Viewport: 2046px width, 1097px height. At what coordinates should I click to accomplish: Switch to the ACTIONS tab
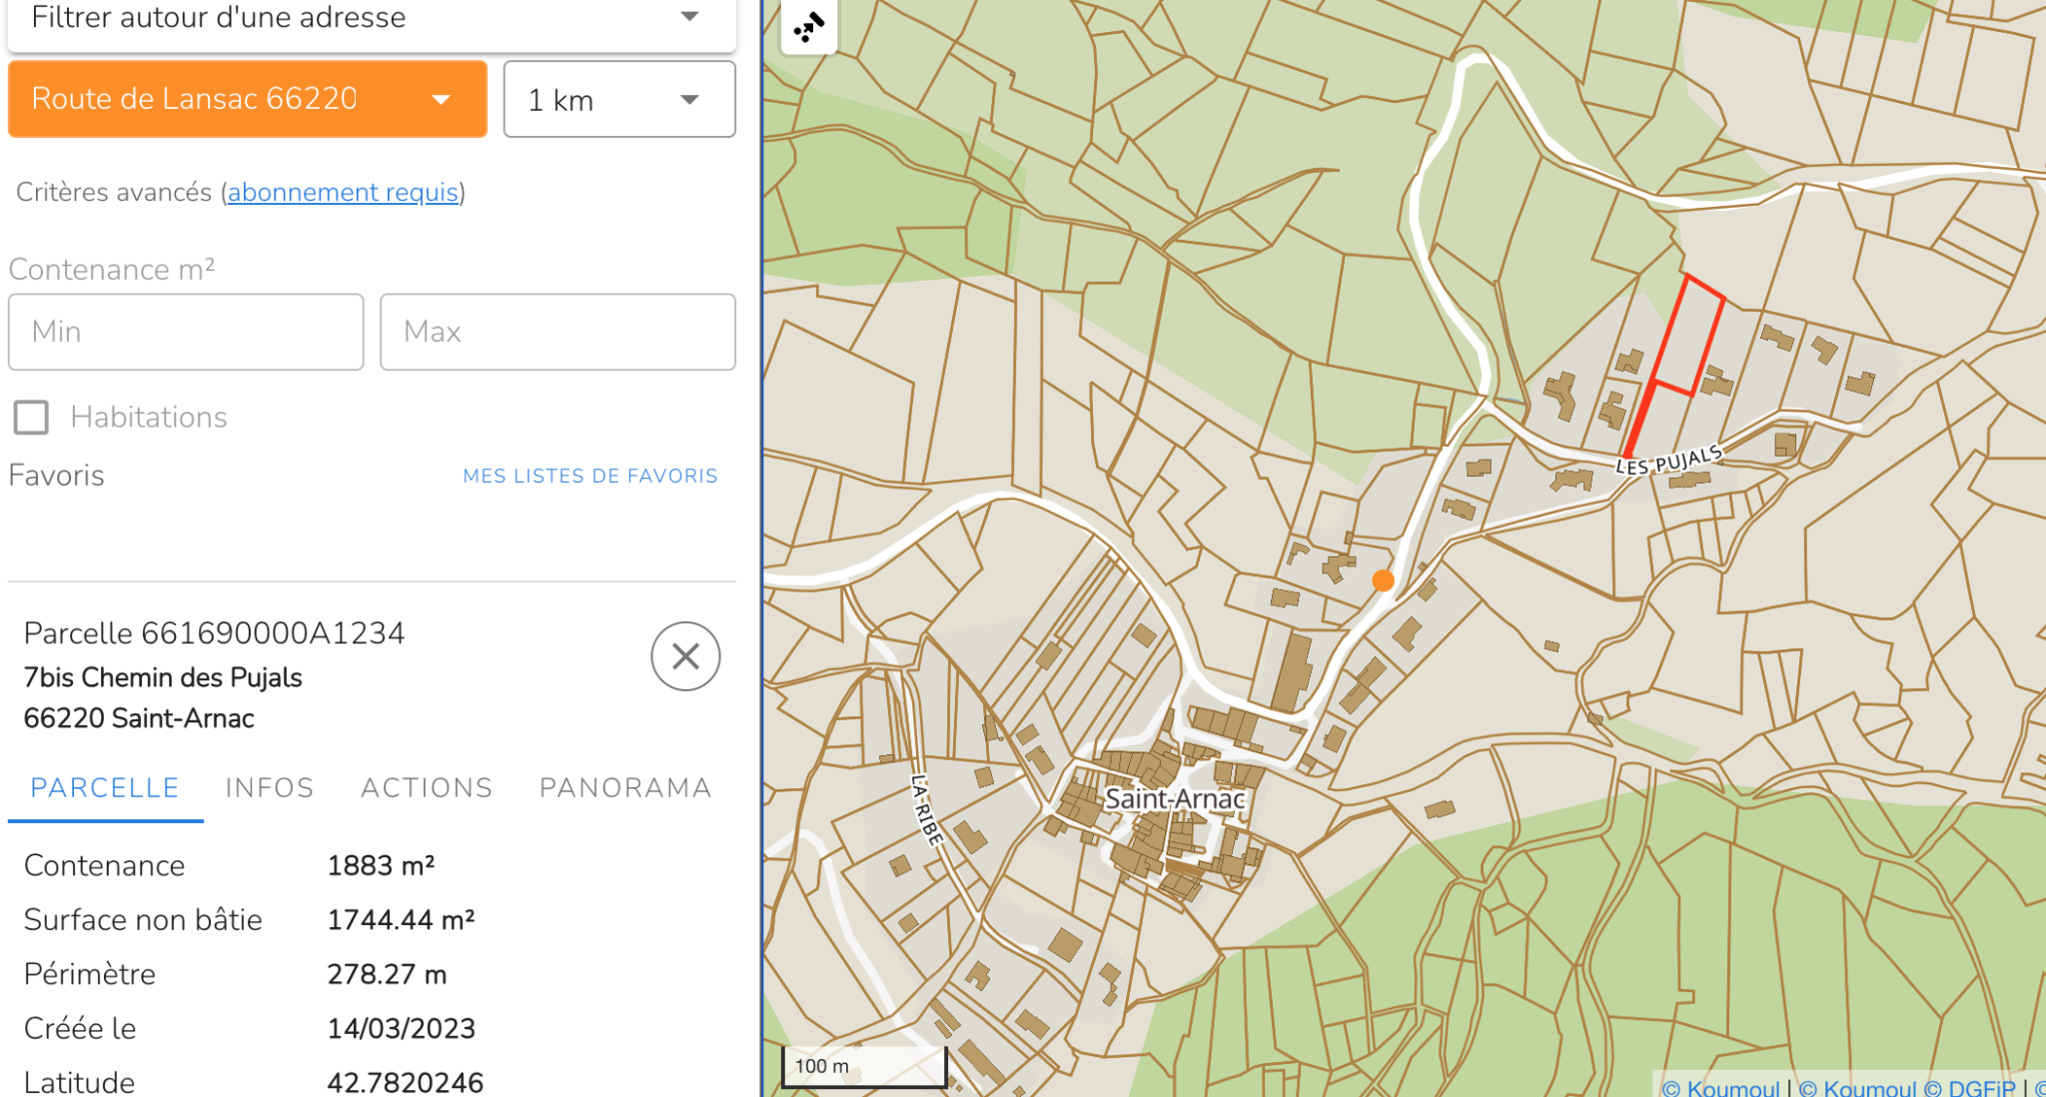[x=427, y=788]
